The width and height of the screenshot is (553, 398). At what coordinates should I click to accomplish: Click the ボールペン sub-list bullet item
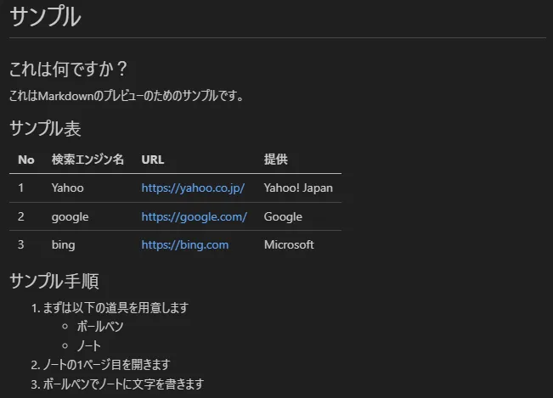[x=100, y=327]
